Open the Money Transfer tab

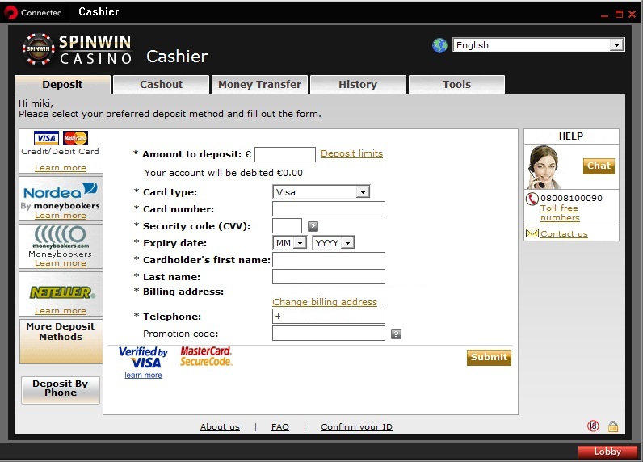coord(259,85)
